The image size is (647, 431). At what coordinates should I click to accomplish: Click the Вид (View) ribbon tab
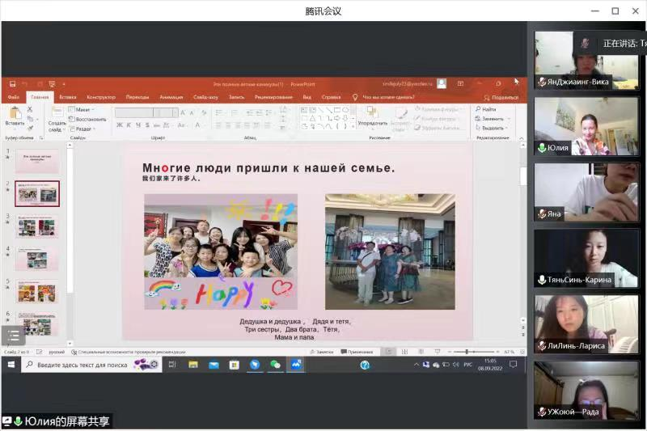[x=307, y=97]
